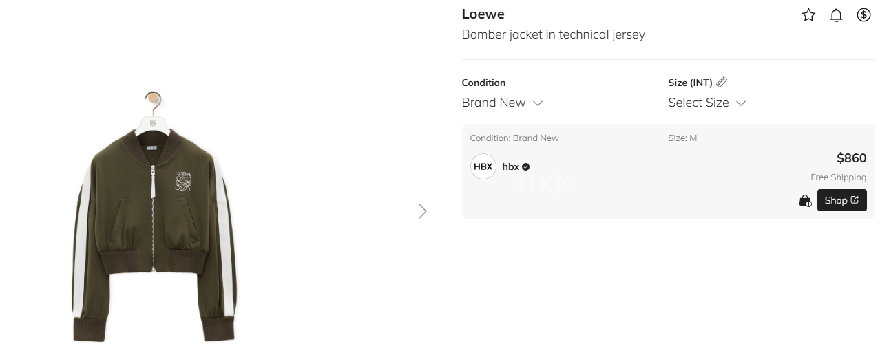Click the bell alert icon
The image size is (880, 355).
836,15
